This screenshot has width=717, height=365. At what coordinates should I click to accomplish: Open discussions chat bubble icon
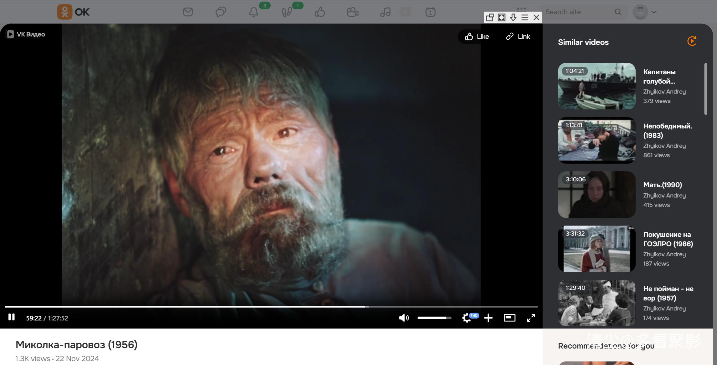click(221, 12)
